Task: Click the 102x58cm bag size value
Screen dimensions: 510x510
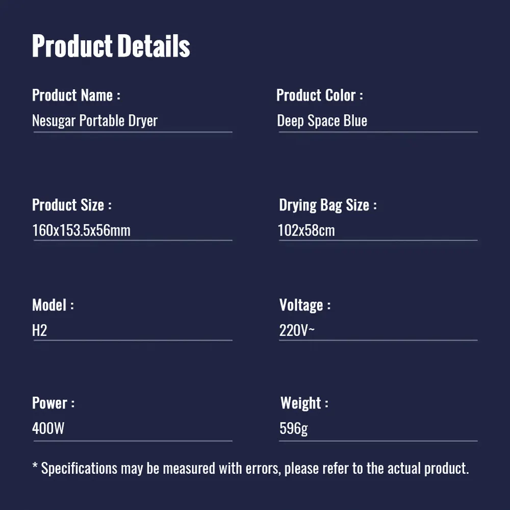Action: (306, 231)
